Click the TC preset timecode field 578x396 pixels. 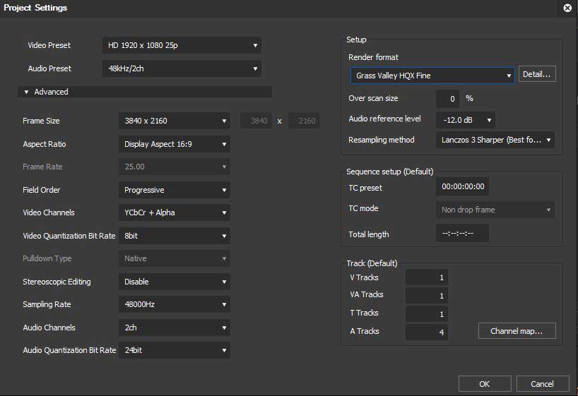click(x=463, y=187)
